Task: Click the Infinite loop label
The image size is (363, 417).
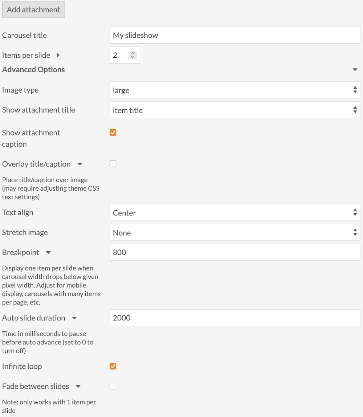Action: [x=22, y=366]
